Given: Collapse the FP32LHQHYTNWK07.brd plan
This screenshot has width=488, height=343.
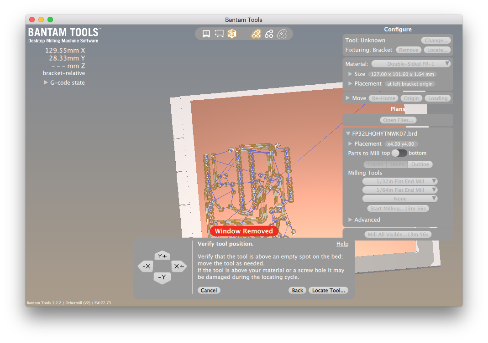Looking at the screenshot, I should tap(348, 133).
